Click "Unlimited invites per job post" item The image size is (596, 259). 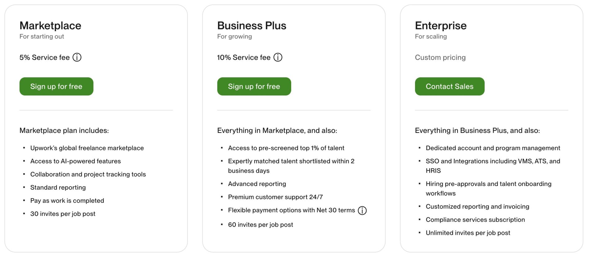(x=468, y=233)
